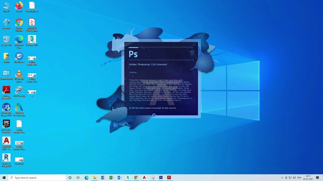Open Adobe Acrobat from the taskbar
Image resolution: width=323 pixels, height=181 pixels.
[x=169, y=178]
